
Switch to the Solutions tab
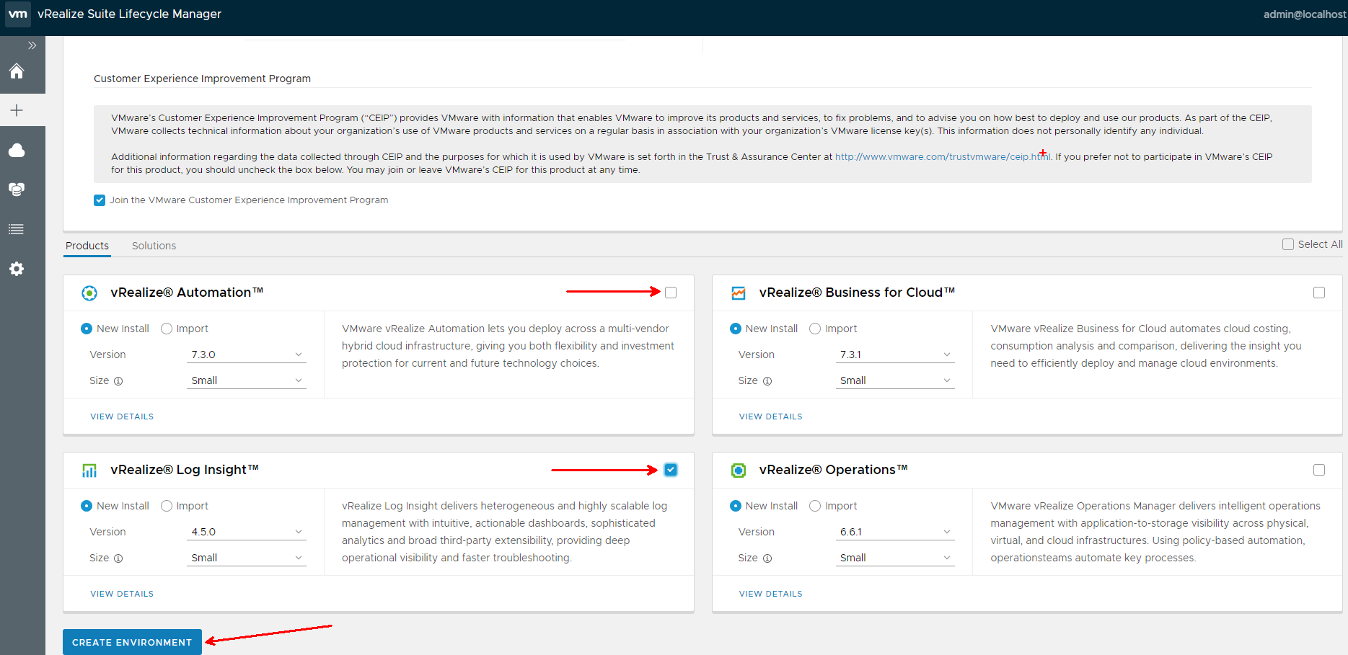(154, 246)
